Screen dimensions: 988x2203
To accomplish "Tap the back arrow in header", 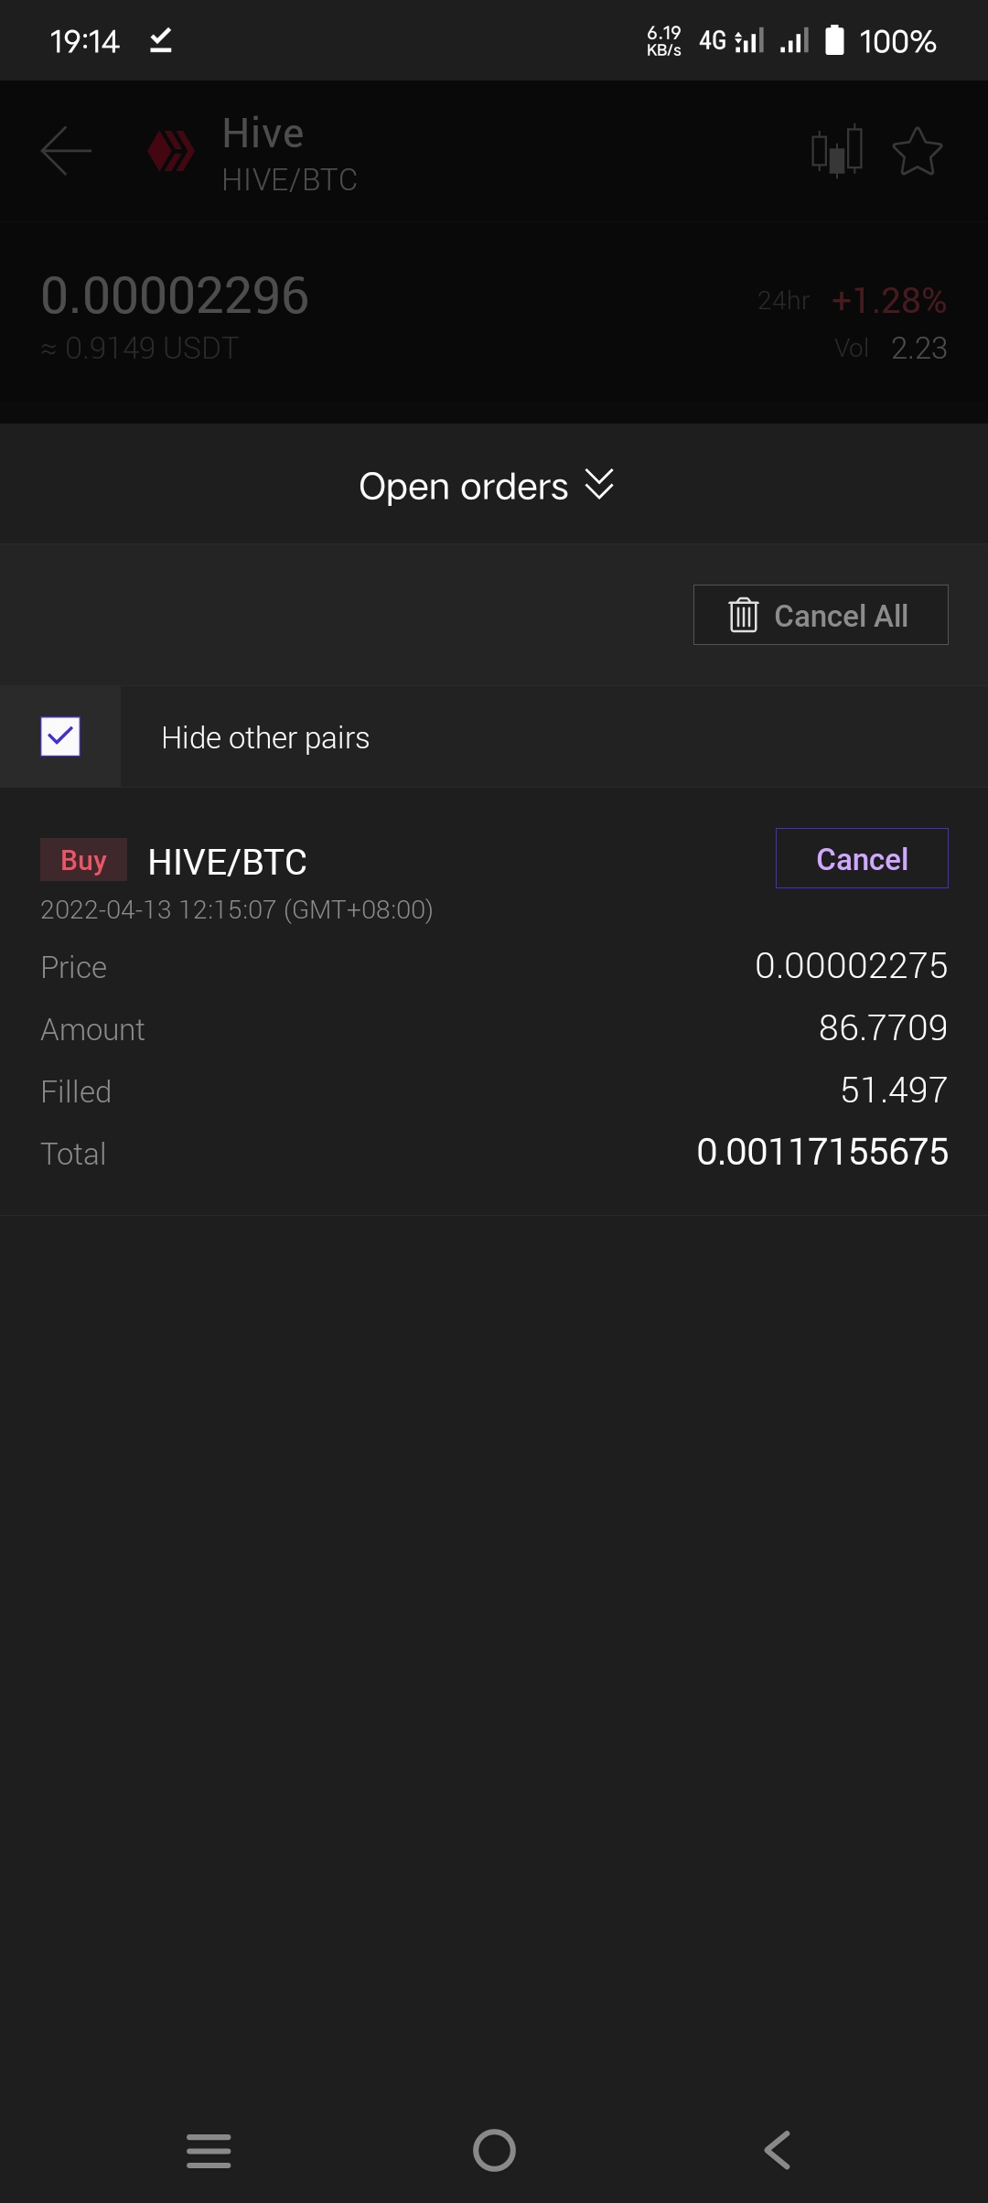I will tap(67, 151).
